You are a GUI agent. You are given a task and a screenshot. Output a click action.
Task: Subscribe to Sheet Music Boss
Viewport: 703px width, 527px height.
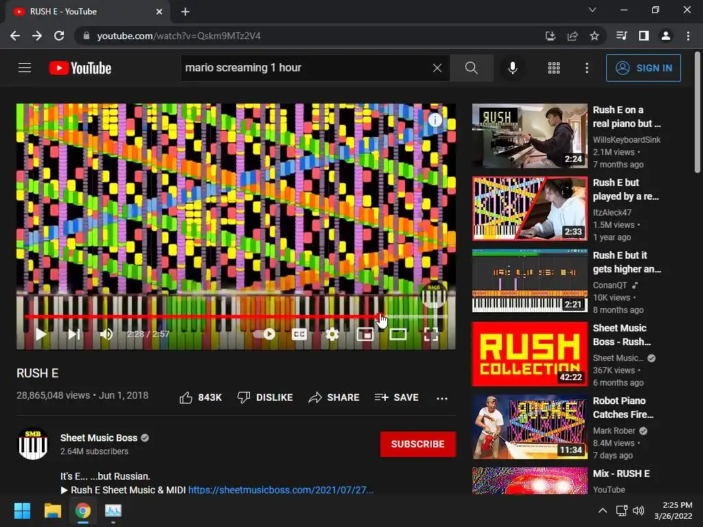coord(418,444)
